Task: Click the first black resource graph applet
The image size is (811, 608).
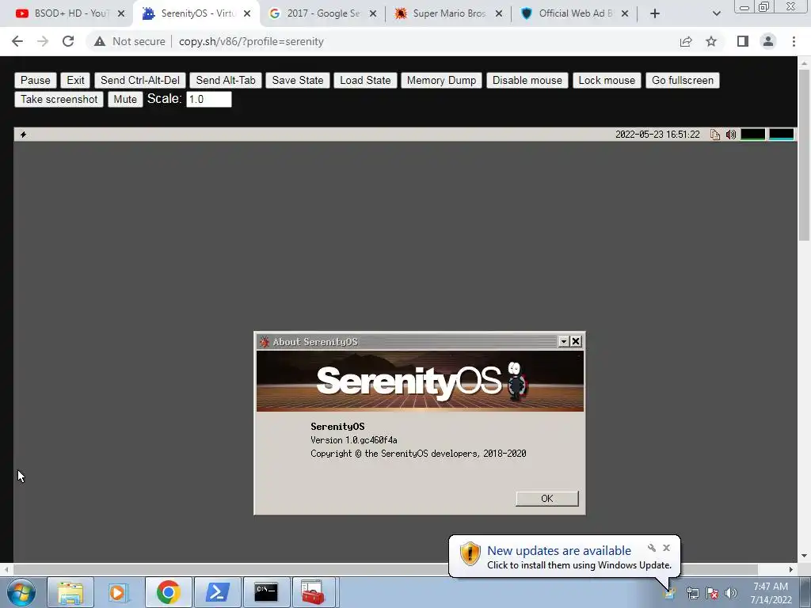Action: tap(752, 135)
